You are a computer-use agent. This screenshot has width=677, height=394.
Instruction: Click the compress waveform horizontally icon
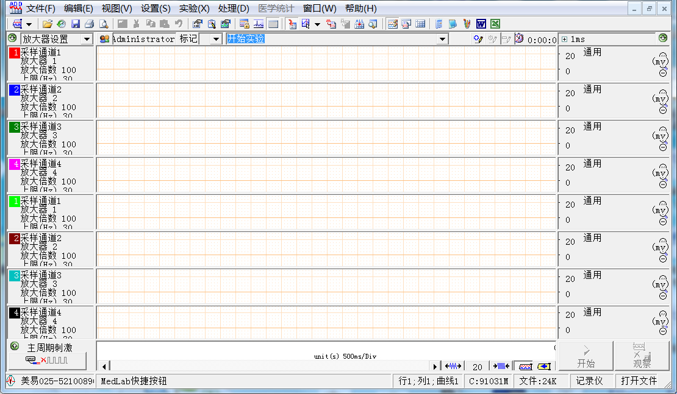click(x=501, y=366)
